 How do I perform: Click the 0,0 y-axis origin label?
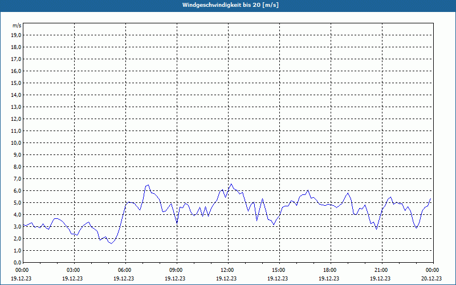tap(17, 263)
